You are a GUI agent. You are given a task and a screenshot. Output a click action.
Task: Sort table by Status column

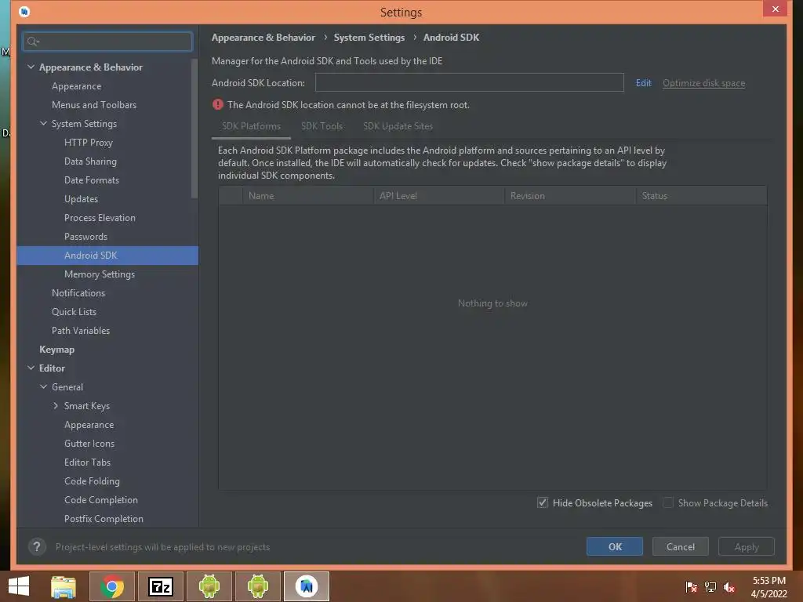coord(702,195)
